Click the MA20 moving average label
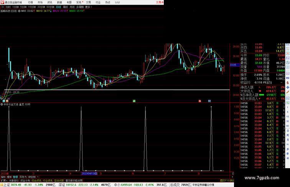 coord(60,11)
